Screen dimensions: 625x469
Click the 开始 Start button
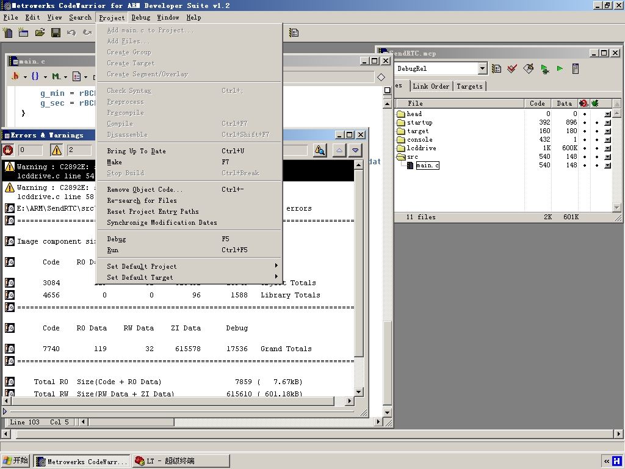16,461
